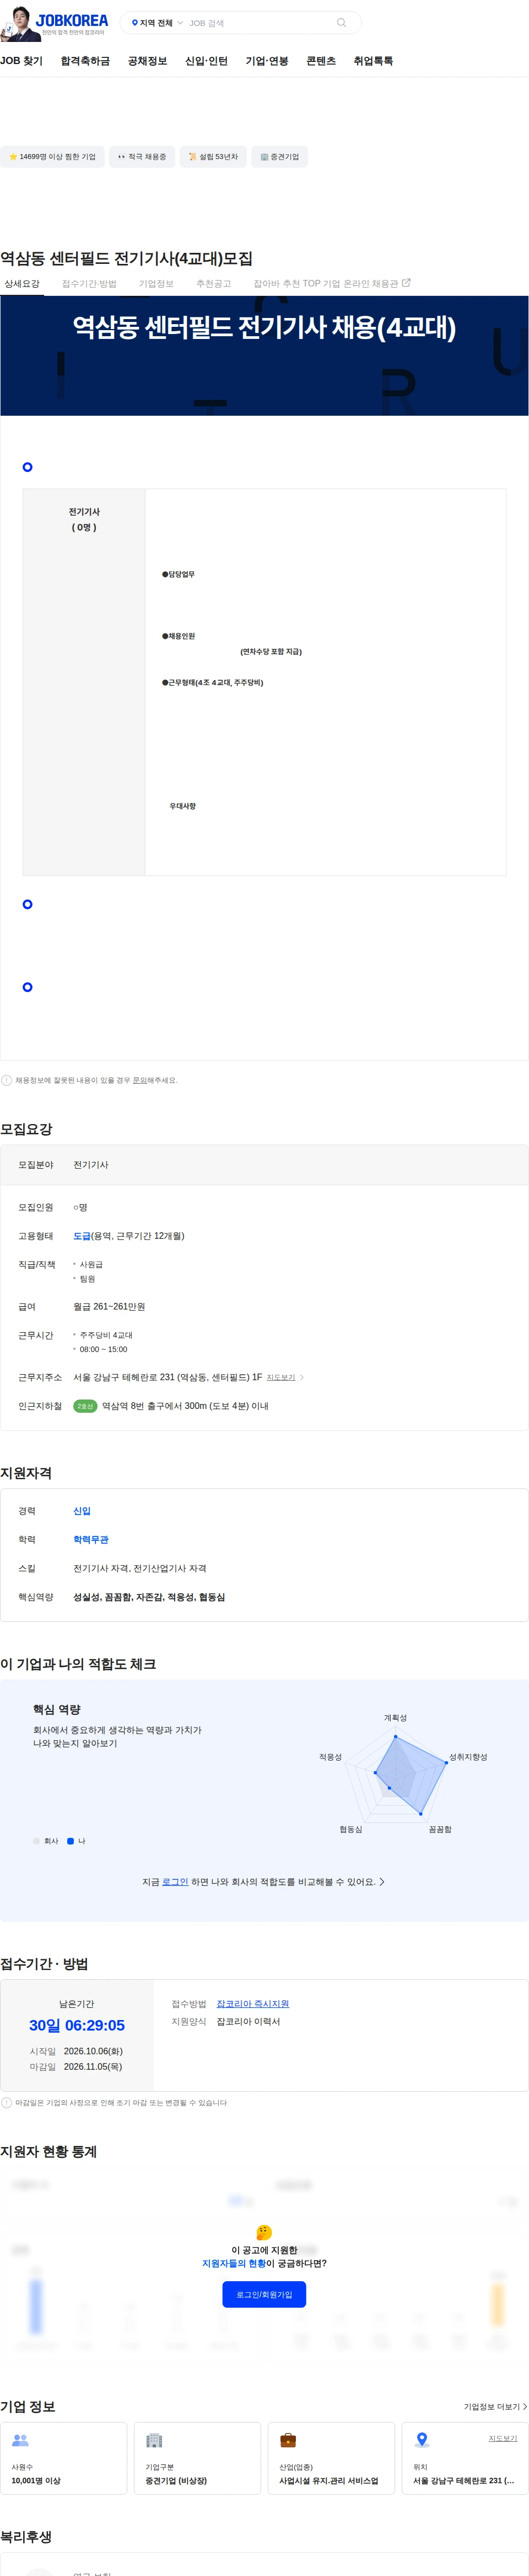The image size is (529, 2576).
Task: Open the 신입·인턴 menu
Action: coord(206,61)
